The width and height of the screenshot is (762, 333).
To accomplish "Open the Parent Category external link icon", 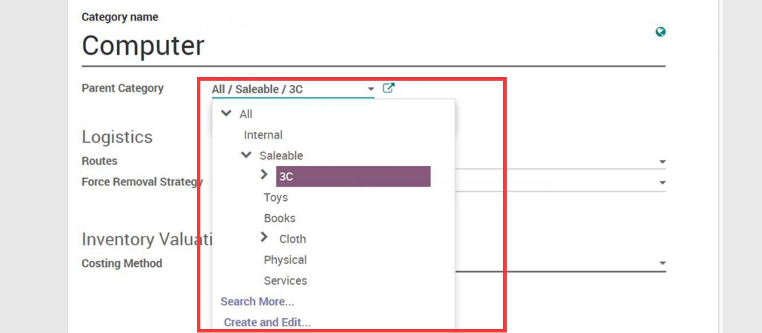I will (388, 89).
